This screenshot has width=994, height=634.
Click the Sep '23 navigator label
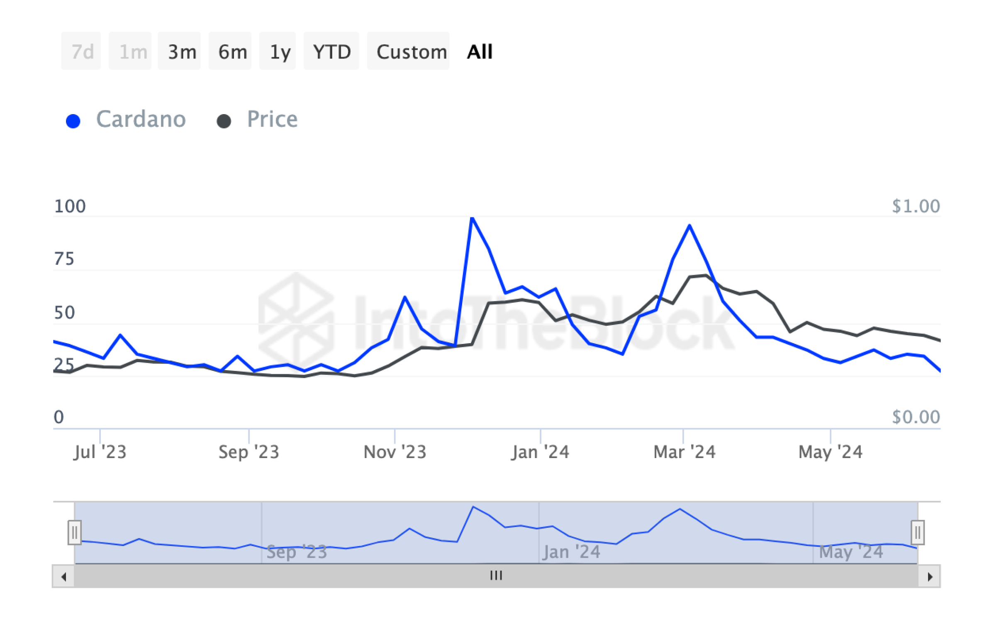(297, 552)
